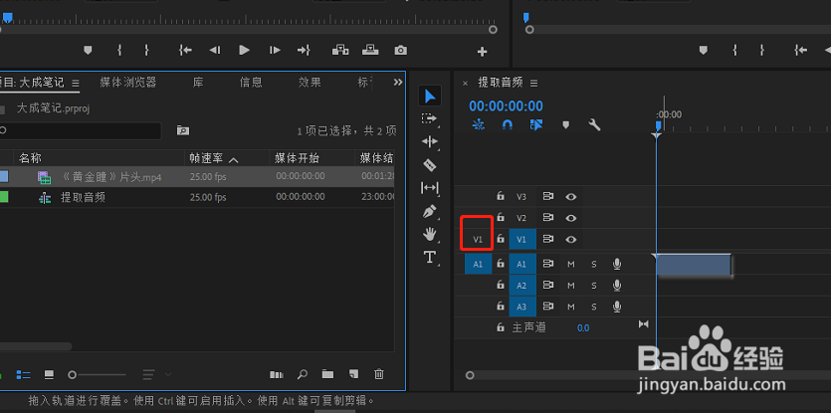Mark In point in source monitor
Screen dimensions: 831x413
point(119,51)
